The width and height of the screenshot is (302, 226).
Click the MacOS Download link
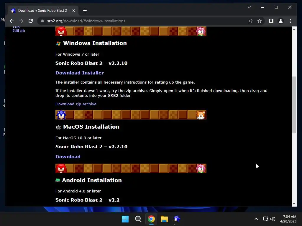click(x=68, y=157)
